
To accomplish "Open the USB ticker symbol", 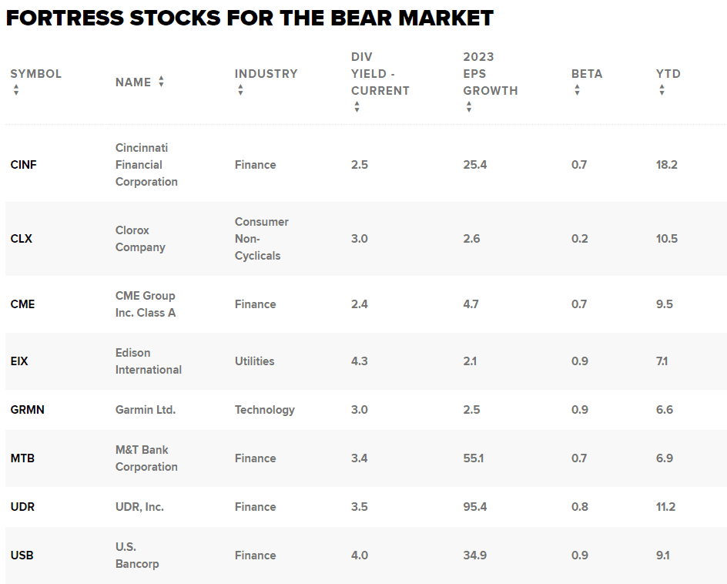I will point(22,555).
